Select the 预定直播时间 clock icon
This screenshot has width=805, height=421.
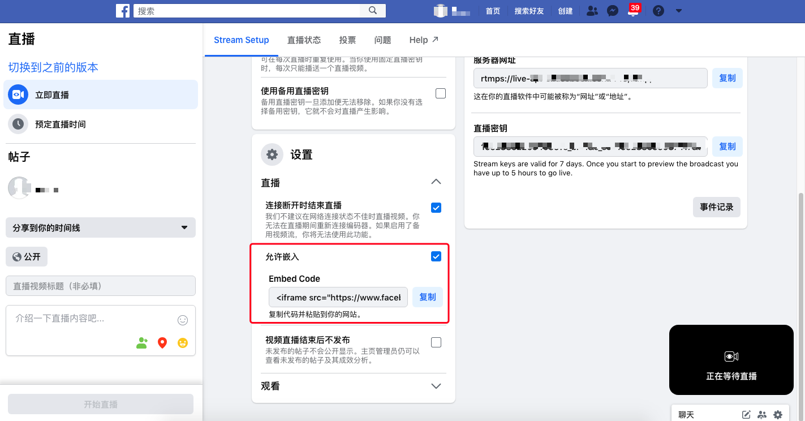point(18,124)
